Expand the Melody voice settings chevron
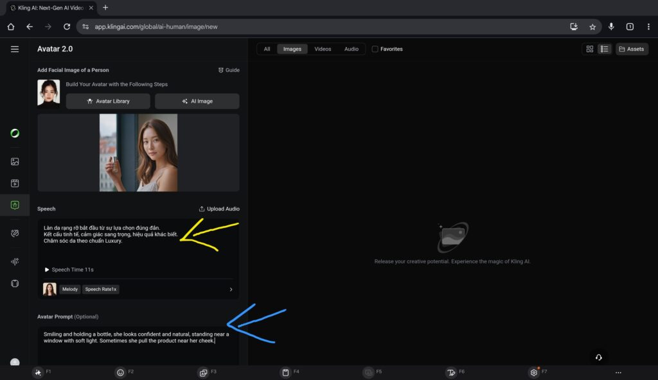The image size is (658, 380). (x=231, y=289)
